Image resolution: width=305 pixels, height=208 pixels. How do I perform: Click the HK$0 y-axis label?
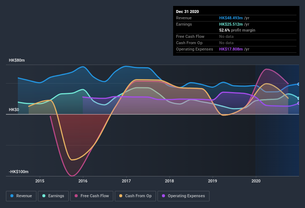coord(14,110)
